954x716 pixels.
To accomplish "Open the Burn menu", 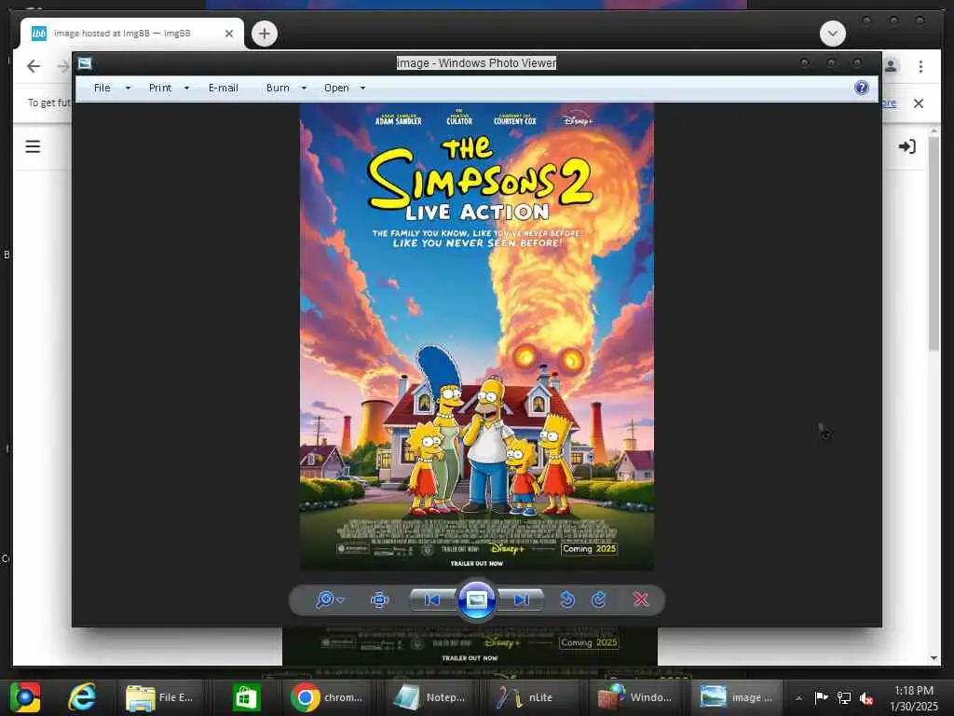I will coord(278,88).
